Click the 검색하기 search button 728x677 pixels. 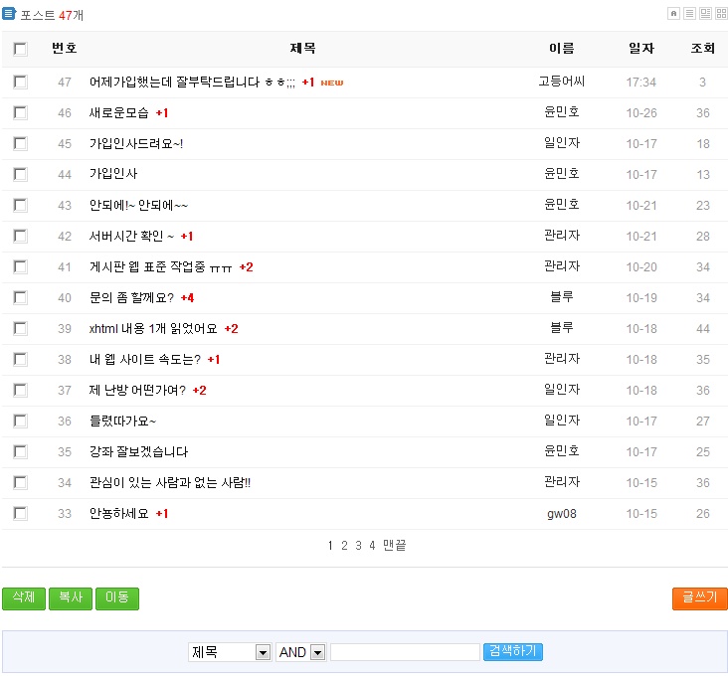(513, 652)
